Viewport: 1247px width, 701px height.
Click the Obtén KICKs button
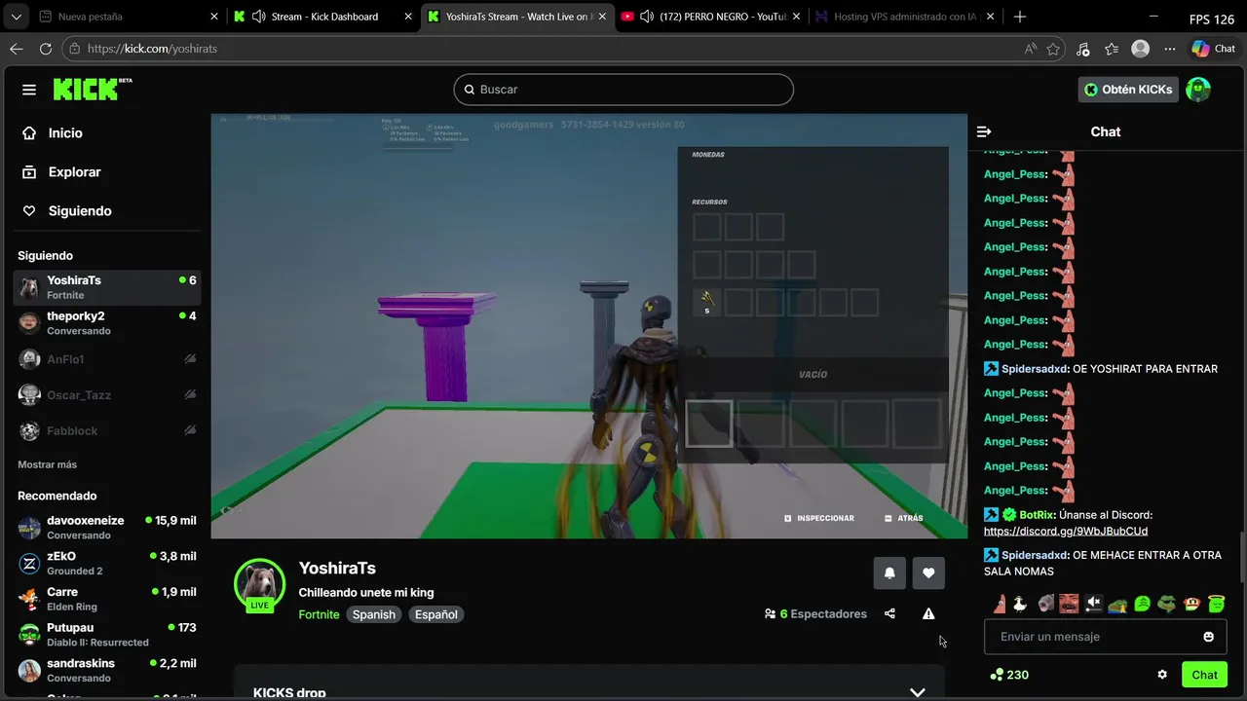pos(1128,90)
